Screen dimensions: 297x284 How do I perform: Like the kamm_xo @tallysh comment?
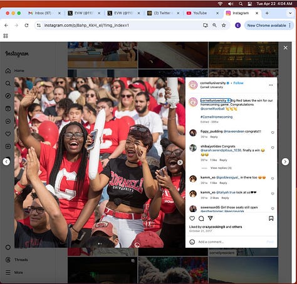[x=273, y=194]
